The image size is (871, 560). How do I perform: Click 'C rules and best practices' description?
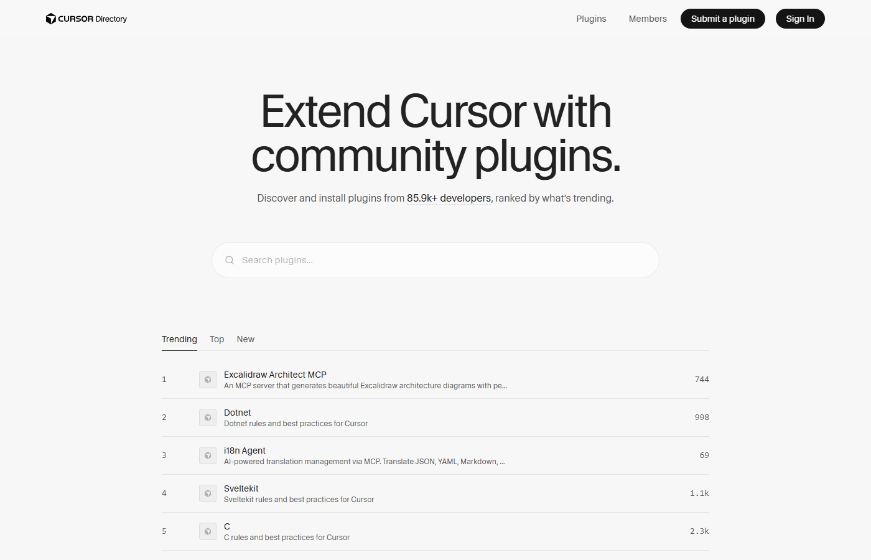click(287, 538)
